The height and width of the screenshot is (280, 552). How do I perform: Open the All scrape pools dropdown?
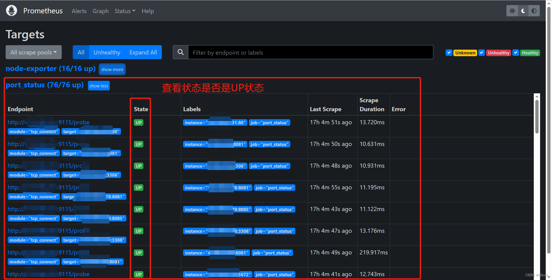(x=34, y=52)
